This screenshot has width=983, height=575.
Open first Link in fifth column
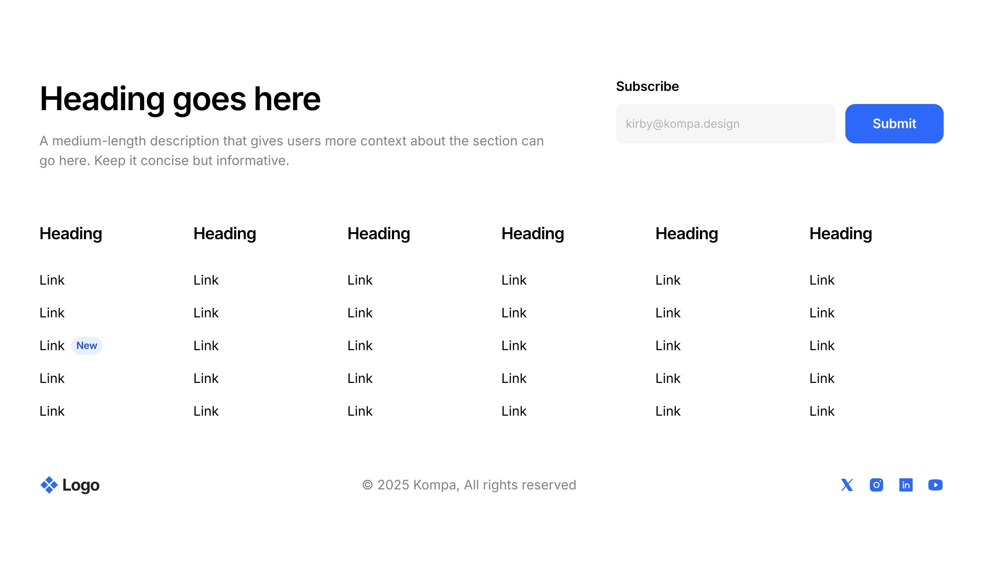(668, 280)
